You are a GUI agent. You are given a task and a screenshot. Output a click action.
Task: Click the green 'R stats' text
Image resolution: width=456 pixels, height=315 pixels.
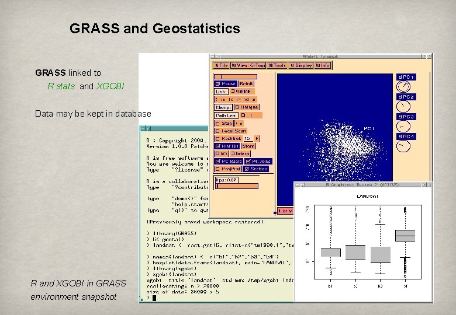(x=61, y=86)
